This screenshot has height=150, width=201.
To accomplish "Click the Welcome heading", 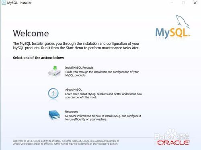I will coord(31,33).
